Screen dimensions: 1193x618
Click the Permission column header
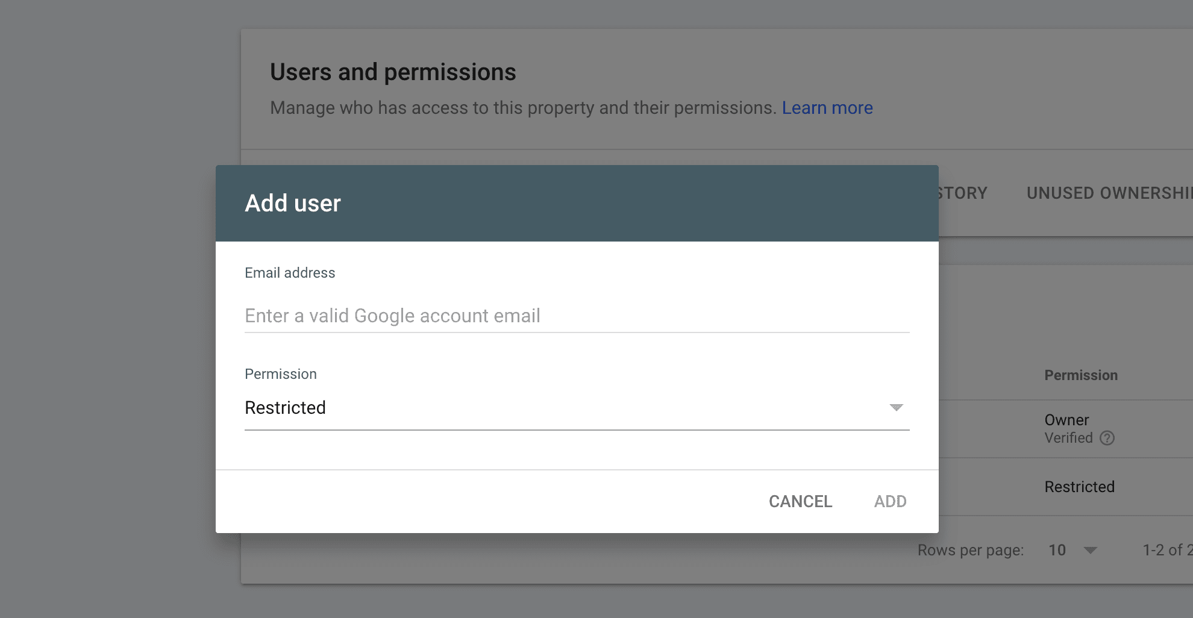(1080, 375)
